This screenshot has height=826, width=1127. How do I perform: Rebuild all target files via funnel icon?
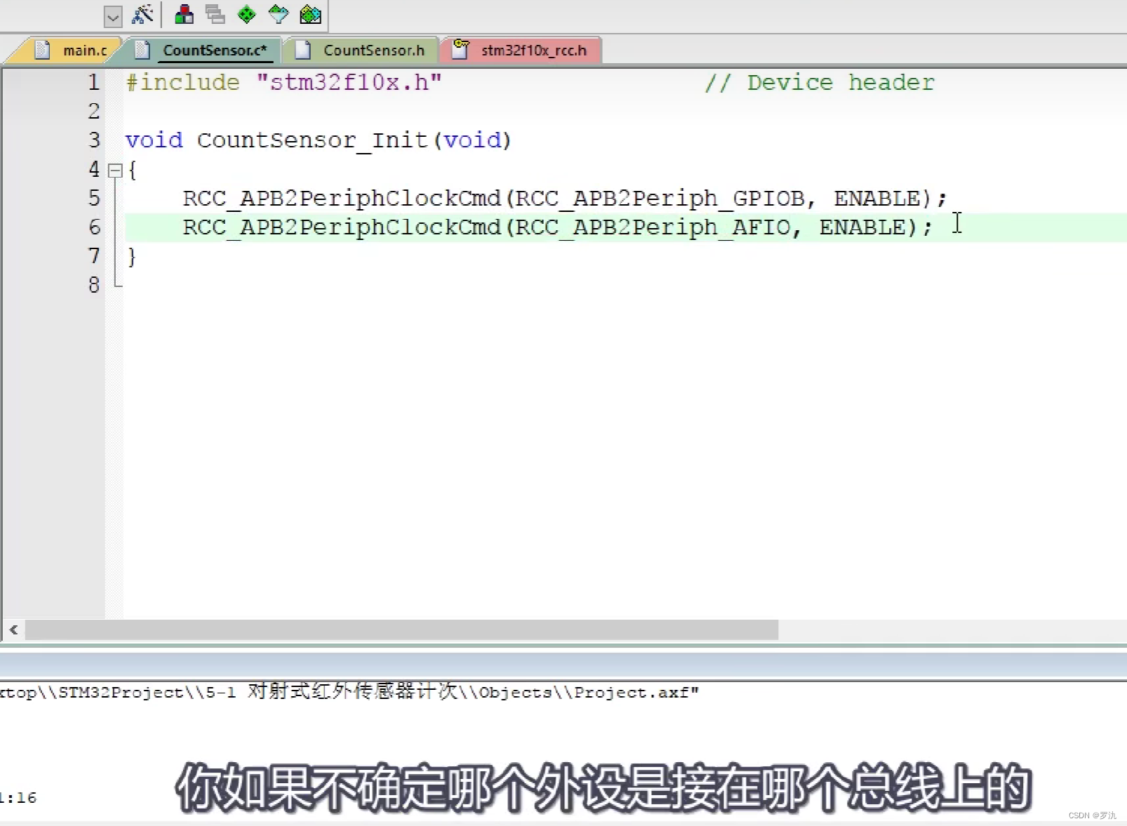tap(278, 15)
